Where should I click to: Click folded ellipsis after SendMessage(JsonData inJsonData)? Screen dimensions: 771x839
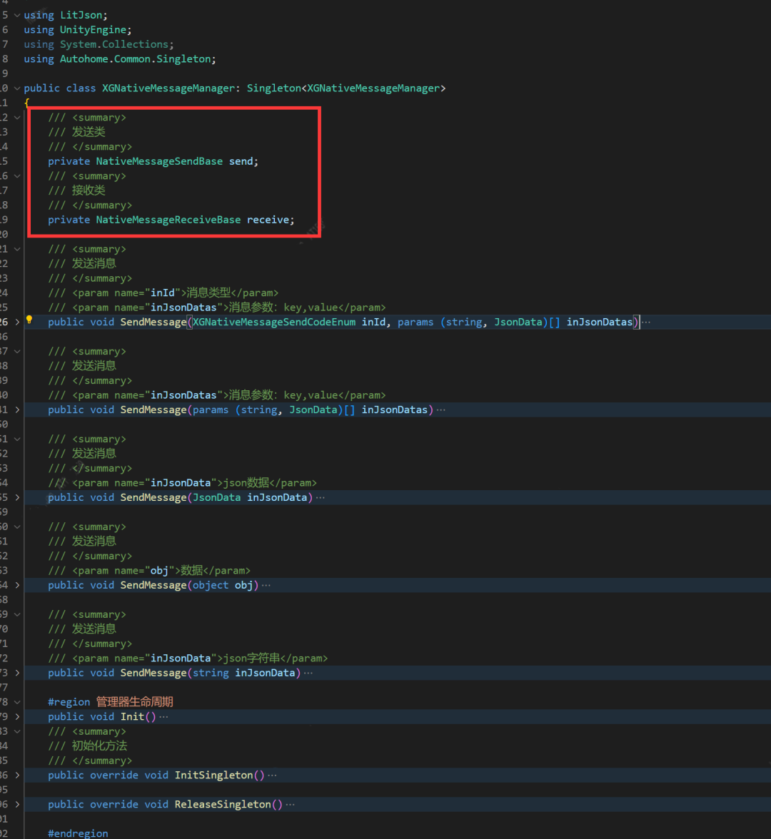(x=320, y=498)
